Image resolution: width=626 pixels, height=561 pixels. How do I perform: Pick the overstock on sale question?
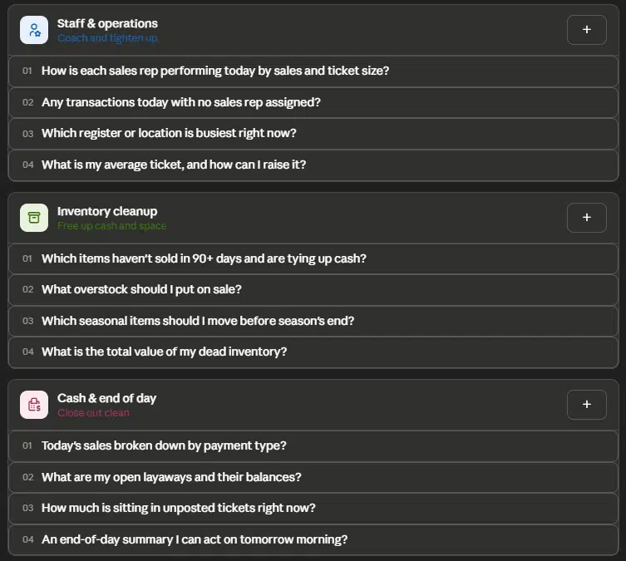[x=313, y=290]
